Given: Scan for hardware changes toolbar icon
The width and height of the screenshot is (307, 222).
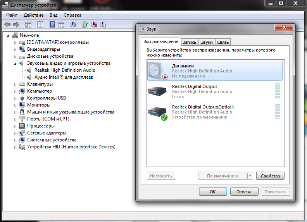Looking at the screenshot, I should point(73,25).
